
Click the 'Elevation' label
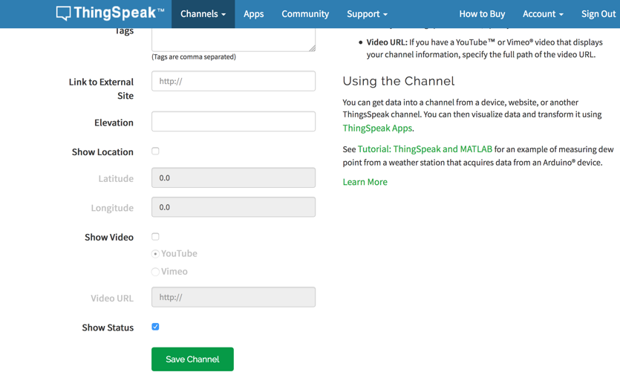(x=114, y=123)
